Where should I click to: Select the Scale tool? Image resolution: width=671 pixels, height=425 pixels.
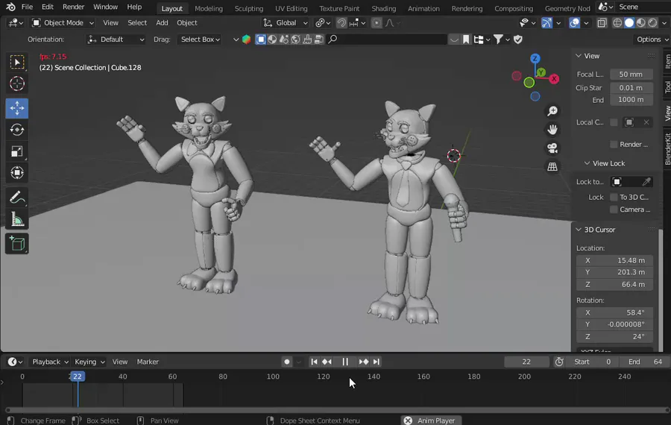click(x=17, y=151)
